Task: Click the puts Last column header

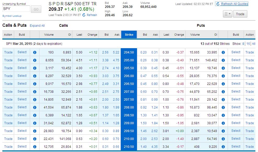Action: [x=166, y=35]
